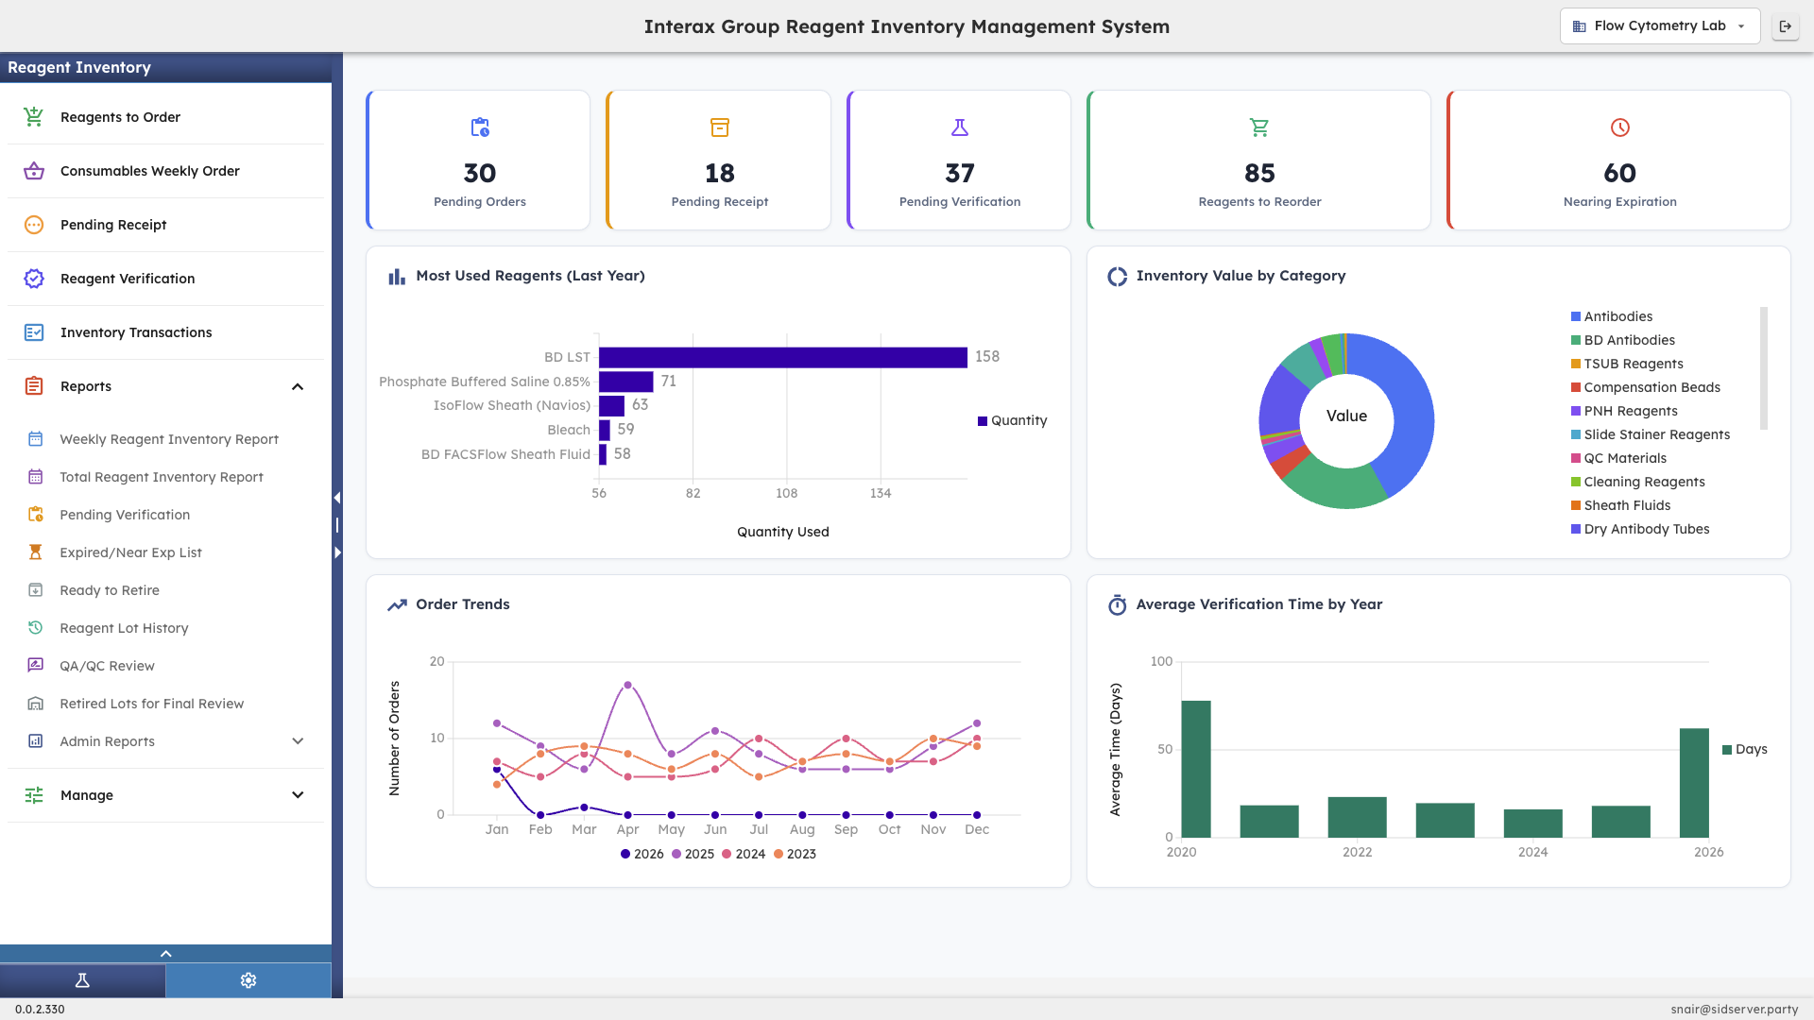This screenshot has height=1020, width=1814.
Task: Toggle the 2026 series in Order Trends legend
Action: coord(642,854)
